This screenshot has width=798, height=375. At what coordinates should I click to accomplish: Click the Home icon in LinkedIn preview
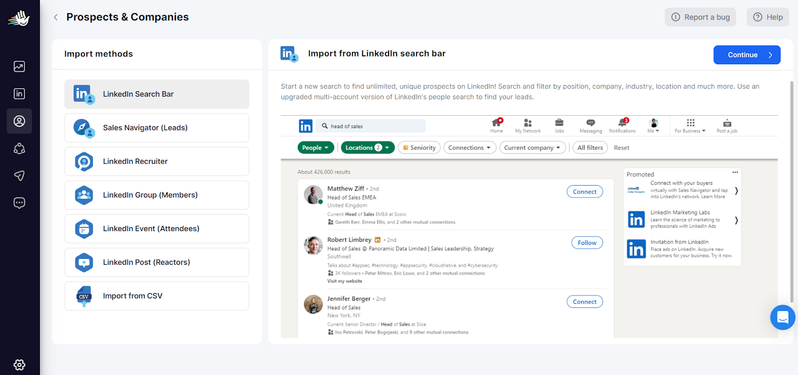[497, 126]
